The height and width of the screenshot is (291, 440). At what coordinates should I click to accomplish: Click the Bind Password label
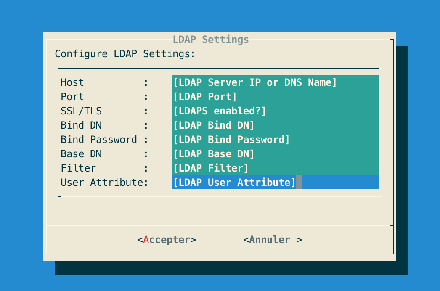(99, 140)
